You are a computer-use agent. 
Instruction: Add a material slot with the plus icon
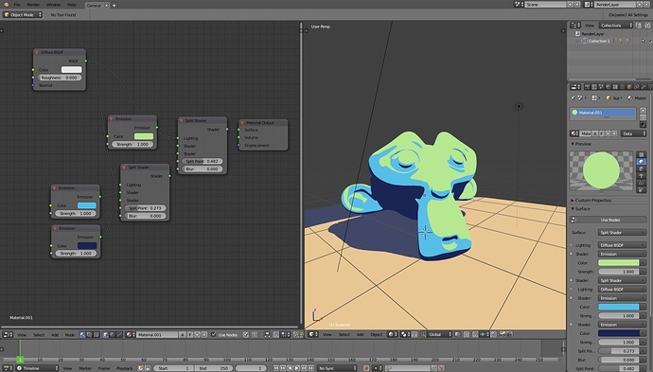click(643, 111)
